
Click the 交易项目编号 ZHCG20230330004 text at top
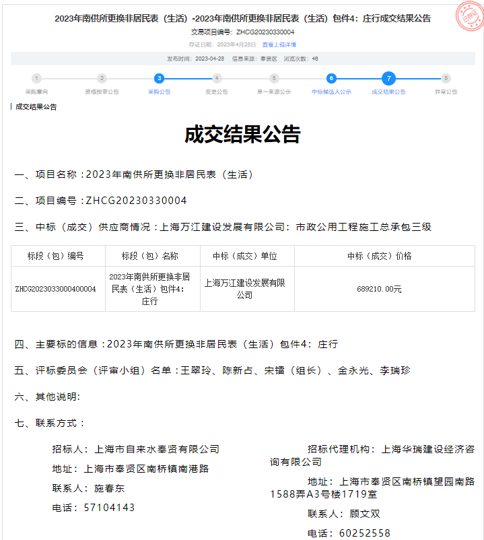click(242, 32)
